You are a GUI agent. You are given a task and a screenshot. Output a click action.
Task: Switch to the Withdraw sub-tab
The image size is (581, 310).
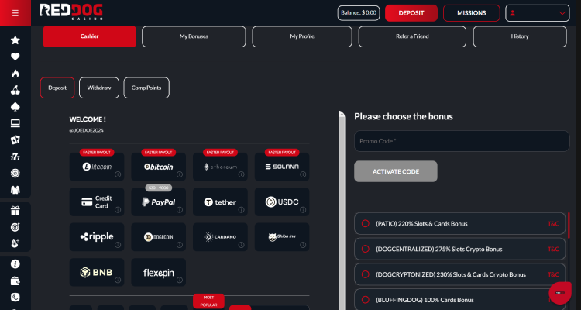click(99, 88)
